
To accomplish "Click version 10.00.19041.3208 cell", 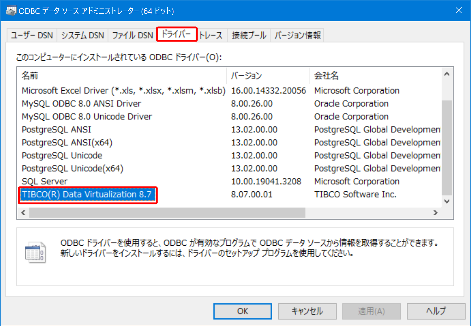I will coord(266,181).
